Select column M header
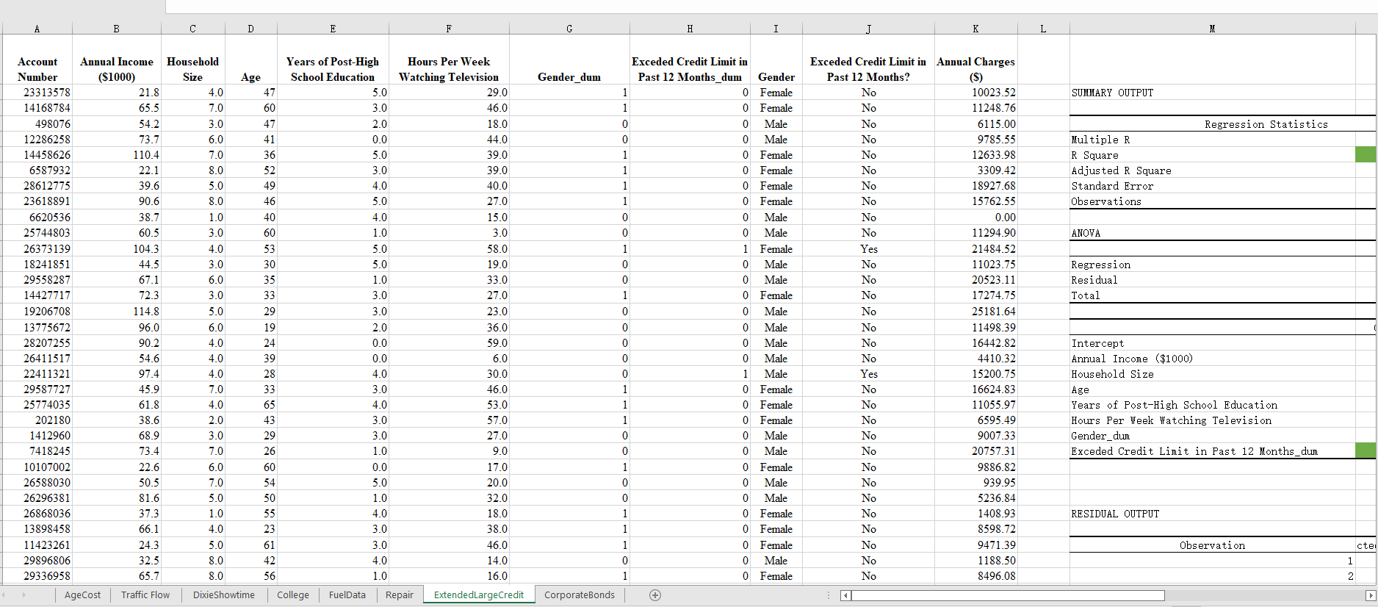Image resolution: width=1378 pixels, height=607 pixels. pyautogui.click(x=1212, y=29)
